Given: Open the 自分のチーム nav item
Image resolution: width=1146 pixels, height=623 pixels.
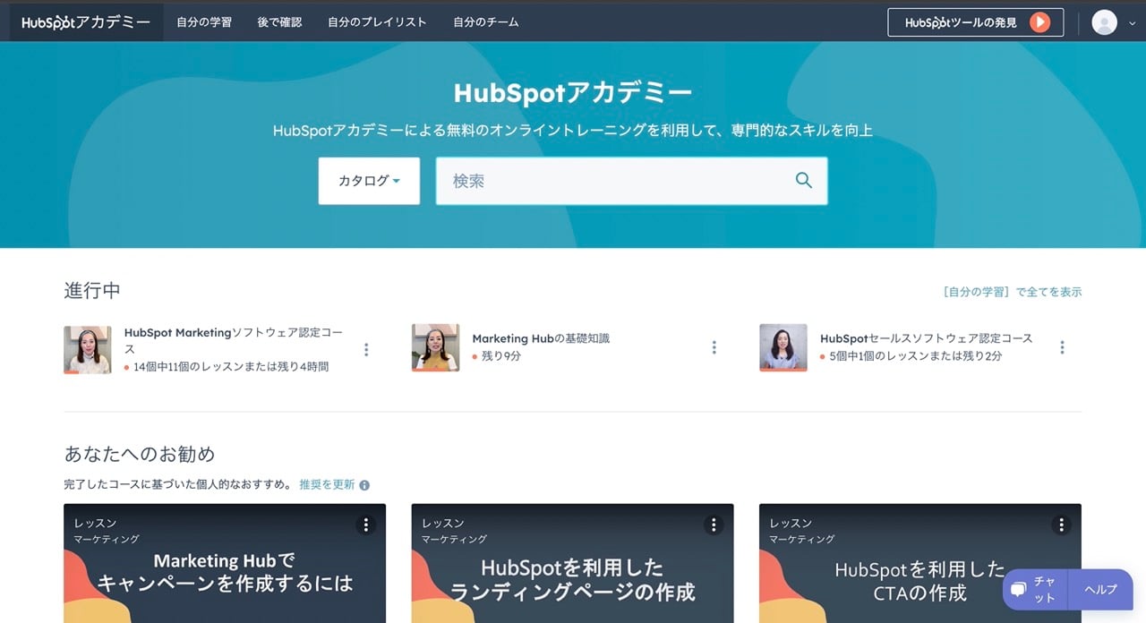Looking at the screenshot, I should click(486, 22).
